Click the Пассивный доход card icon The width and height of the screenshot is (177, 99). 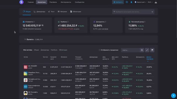pyautogui.click(x=129, y=22)
